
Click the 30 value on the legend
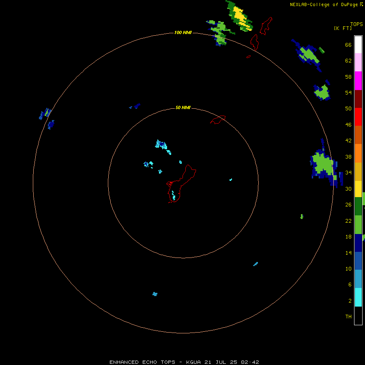click(x=348, y=189)
